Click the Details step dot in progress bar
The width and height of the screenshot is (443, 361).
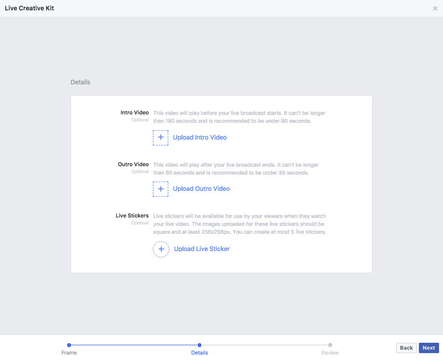[199, 345]
